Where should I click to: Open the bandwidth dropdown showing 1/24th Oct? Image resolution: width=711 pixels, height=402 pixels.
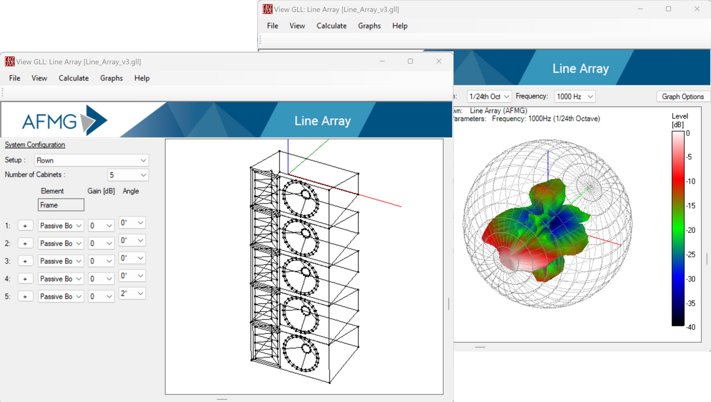(x=488, y=96)
